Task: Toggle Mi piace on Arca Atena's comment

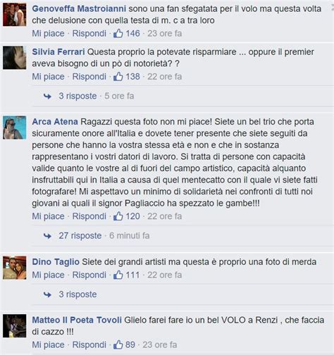Action: (48, 216)
